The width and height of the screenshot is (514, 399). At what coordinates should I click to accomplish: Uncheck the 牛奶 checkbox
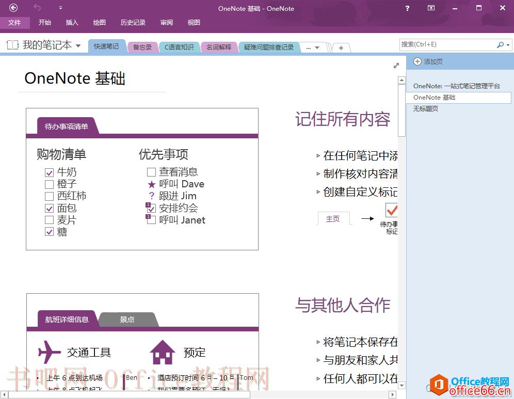click(49, 172)
